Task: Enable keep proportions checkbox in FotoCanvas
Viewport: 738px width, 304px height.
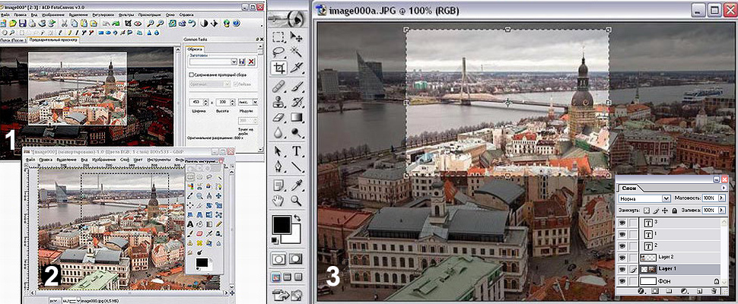Action: pyautogui.click(x=191, y=74)
